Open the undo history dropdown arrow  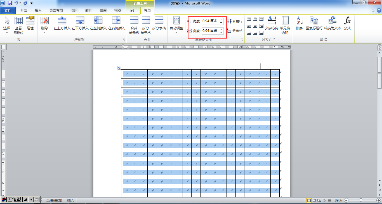tap(20, 3)
